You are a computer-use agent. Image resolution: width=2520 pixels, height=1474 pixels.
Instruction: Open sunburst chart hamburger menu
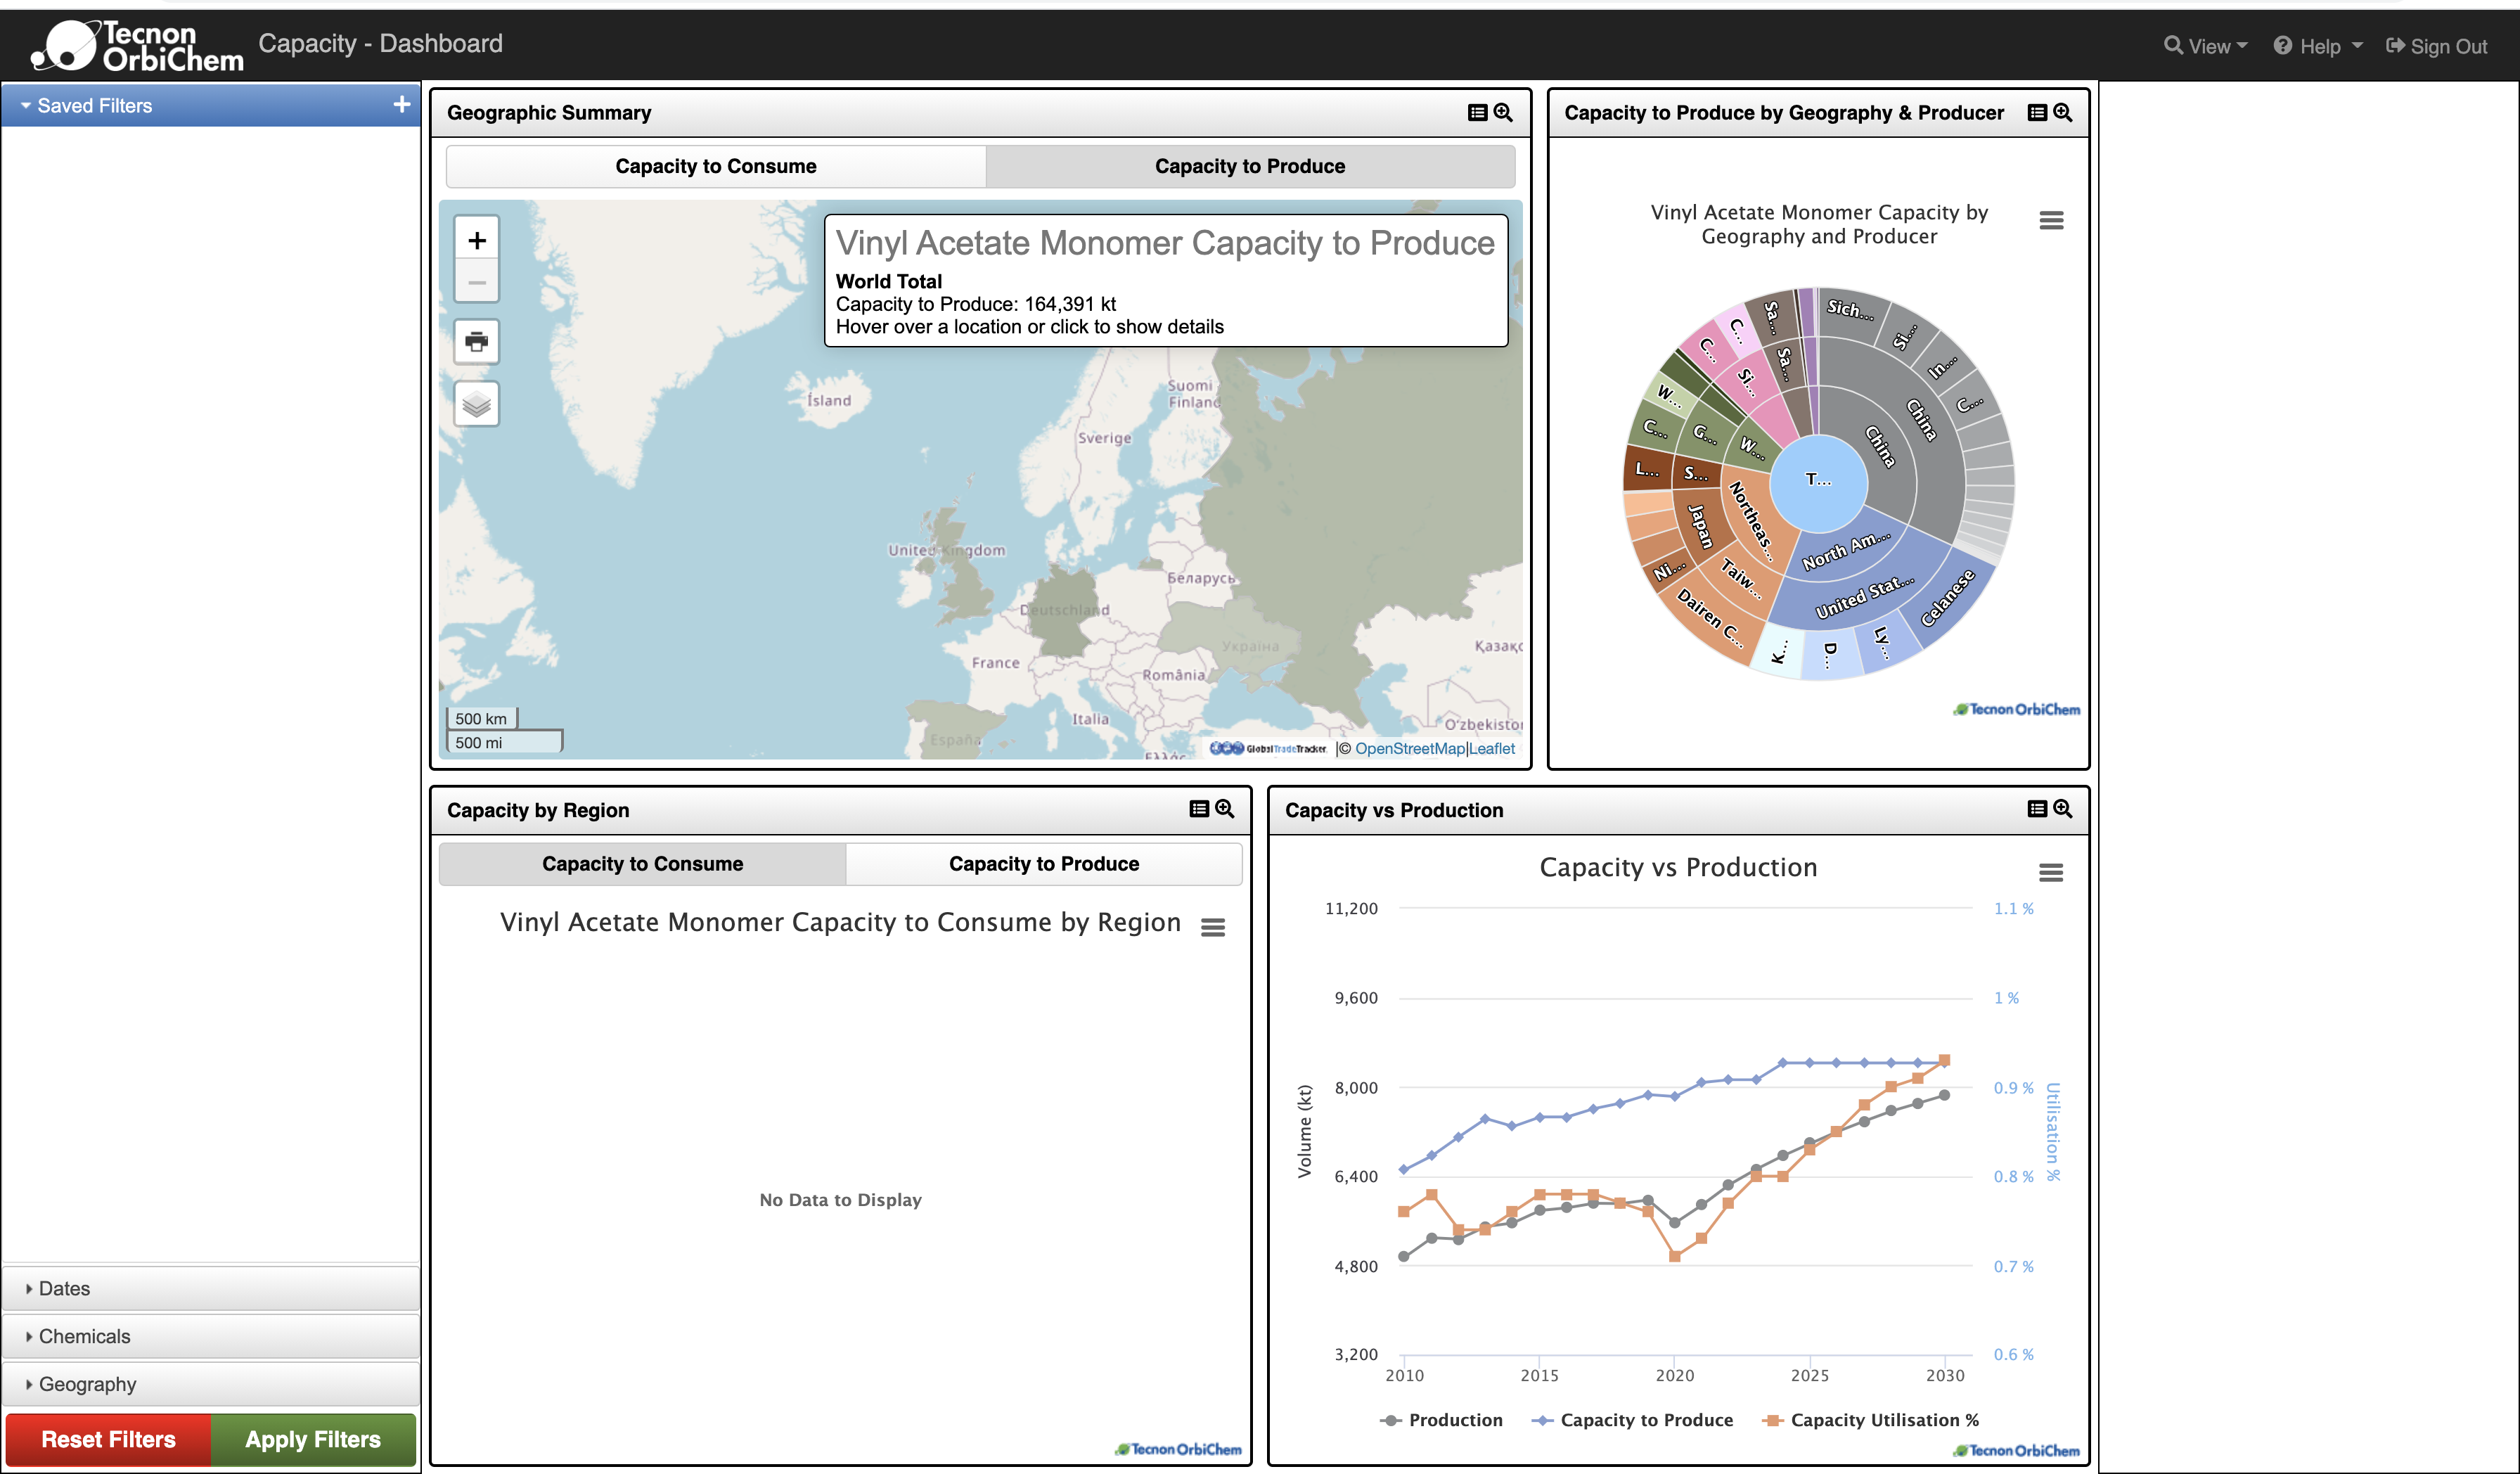[2051, 221]
